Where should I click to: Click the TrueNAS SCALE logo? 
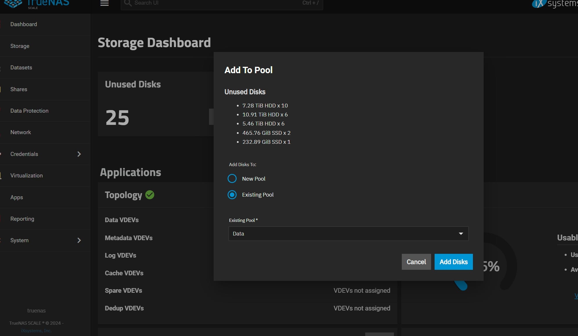tap(37, 3)
